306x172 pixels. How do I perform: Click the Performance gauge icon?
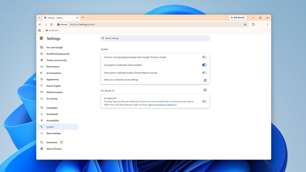[x=42, y=67]
